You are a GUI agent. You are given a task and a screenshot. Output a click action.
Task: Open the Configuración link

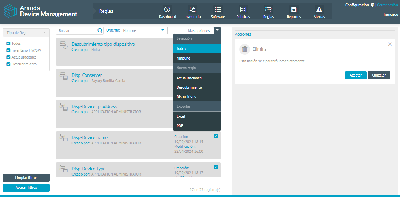(x=357, y=5)
